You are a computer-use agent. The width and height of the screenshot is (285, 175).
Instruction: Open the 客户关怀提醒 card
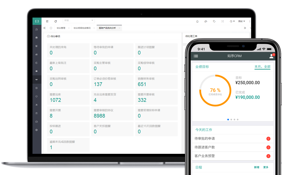pyautogui.click(x=112, y=129)
